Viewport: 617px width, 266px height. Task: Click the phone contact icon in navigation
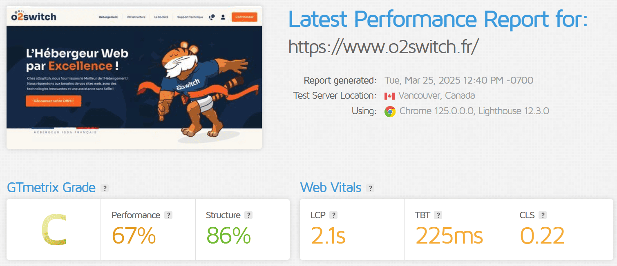tap(212, 17)
